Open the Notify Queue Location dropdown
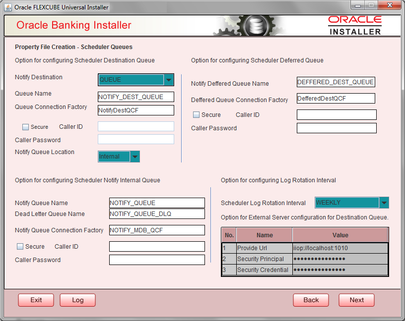 pyautogui.click(x=134, y=156)
